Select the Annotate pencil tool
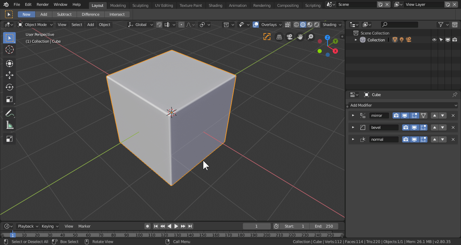Image resolution: width=461 pixels, height=245 pixels. tap(10, 113)
